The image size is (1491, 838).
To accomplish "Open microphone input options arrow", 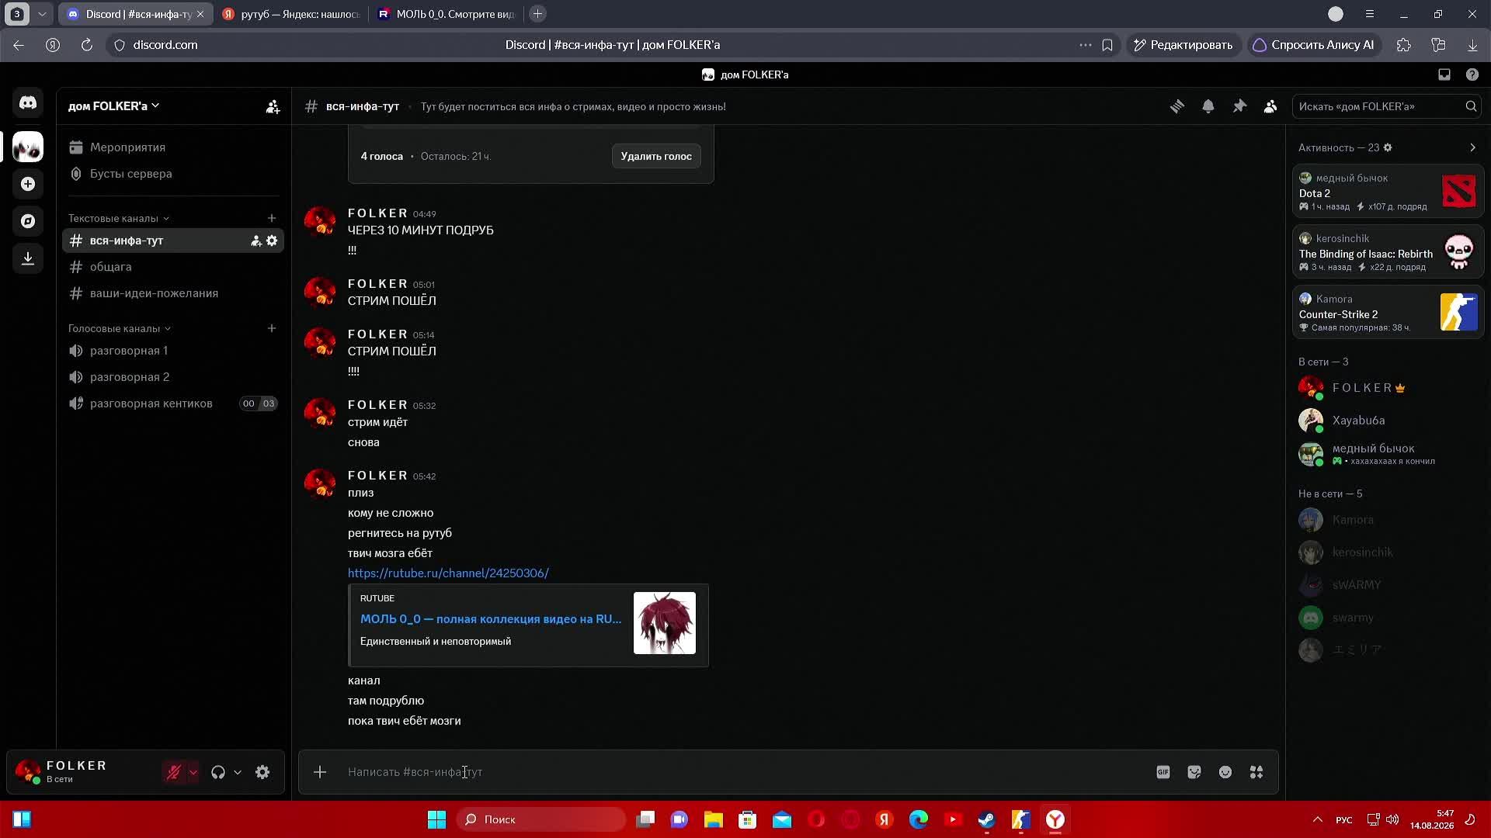I will [x=193, y=772].
